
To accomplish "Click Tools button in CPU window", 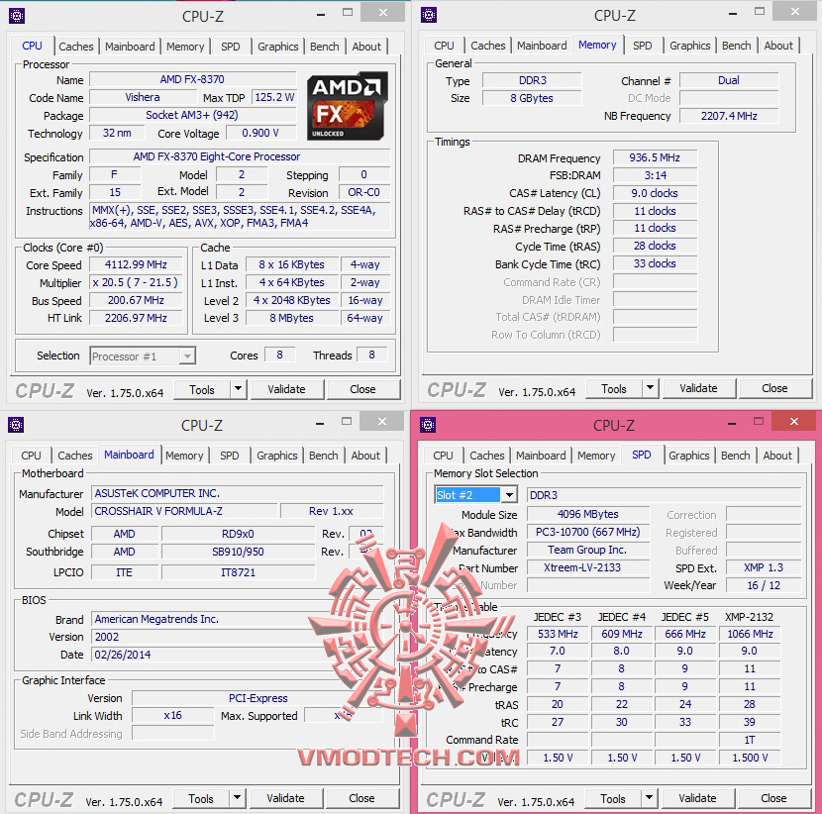I will point(202,389).
